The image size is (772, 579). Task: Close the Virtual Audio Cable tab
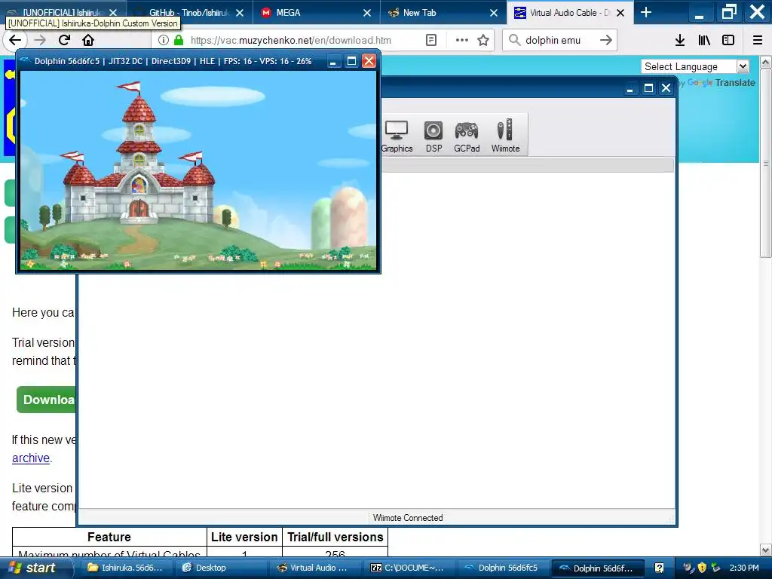tap(620, 13)
